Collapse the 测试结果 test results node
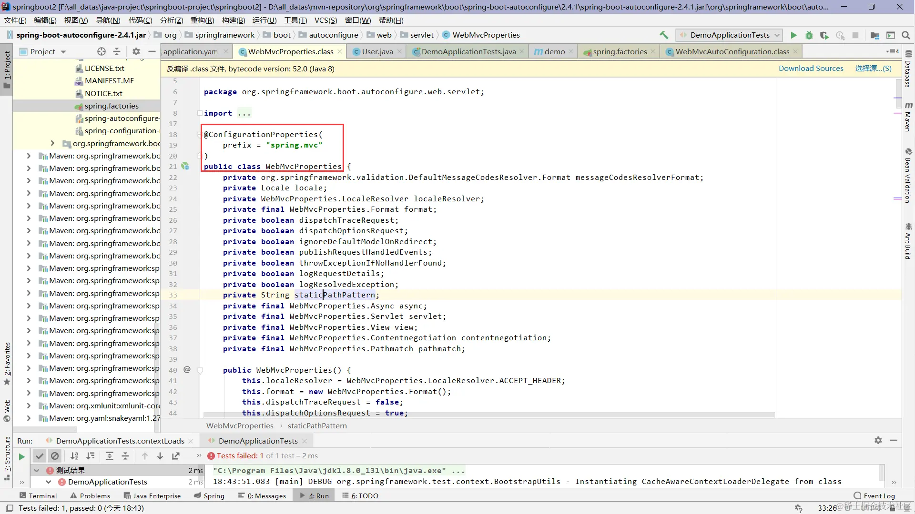This screenshot has height=514, width=915. pos(37,470)
